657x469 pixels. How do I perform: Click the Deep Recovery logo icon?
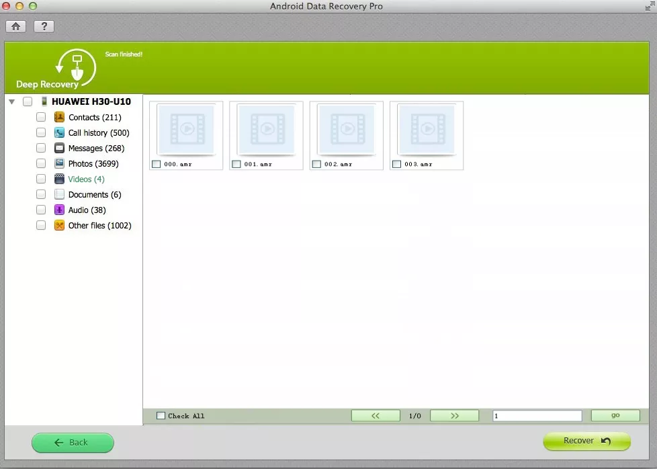coord(76,67)
